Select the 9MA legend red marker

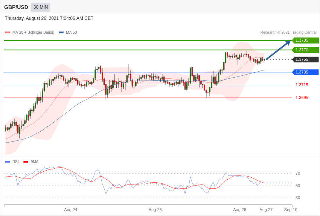pyautogui.click(x=26, y=162)
